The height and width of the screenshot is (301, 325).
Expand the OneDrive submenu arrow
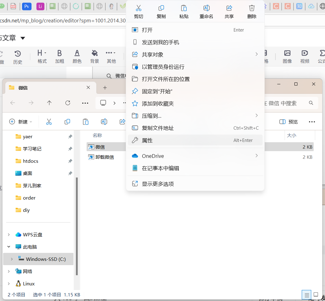(256, 156)
